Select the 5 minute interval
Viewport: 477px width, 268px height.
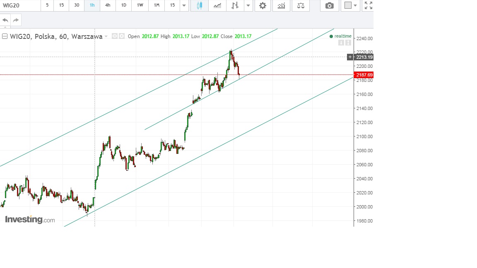[47, 5]
